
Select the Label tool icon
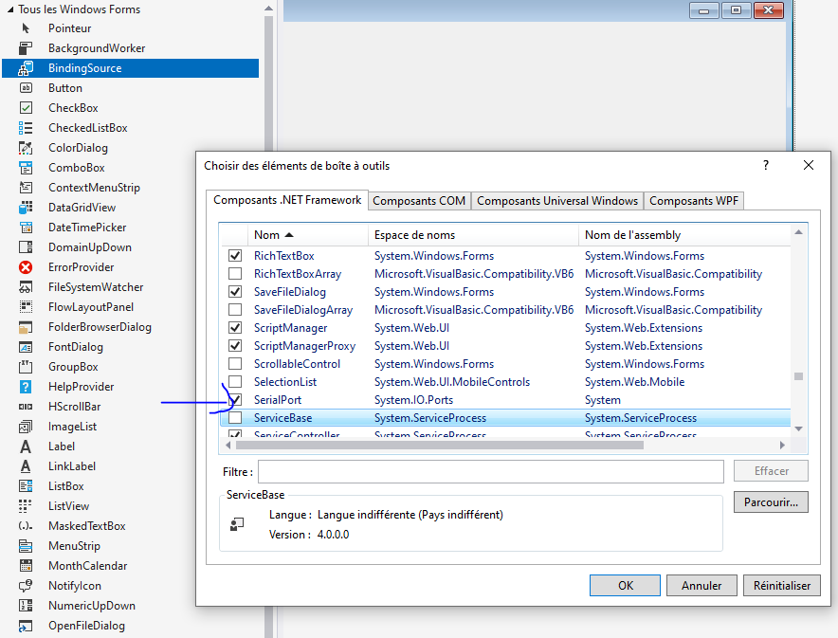[27, 447]
